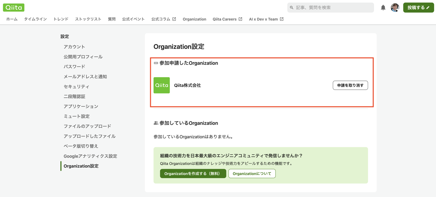This screenshot has height=197, width=436.
Task: Select Googleアナリティクス設定 in settings sidebar
Action: tap(90, 156)
